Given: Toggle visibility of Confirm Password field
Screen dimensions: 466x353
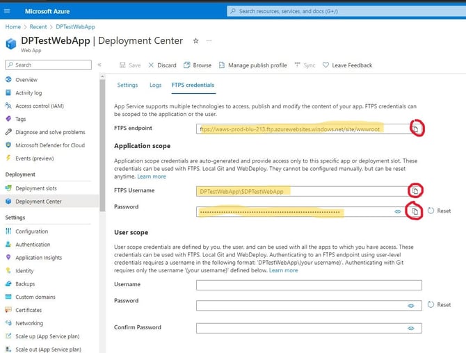Looking at the screenshot, I should coord(411,329).
